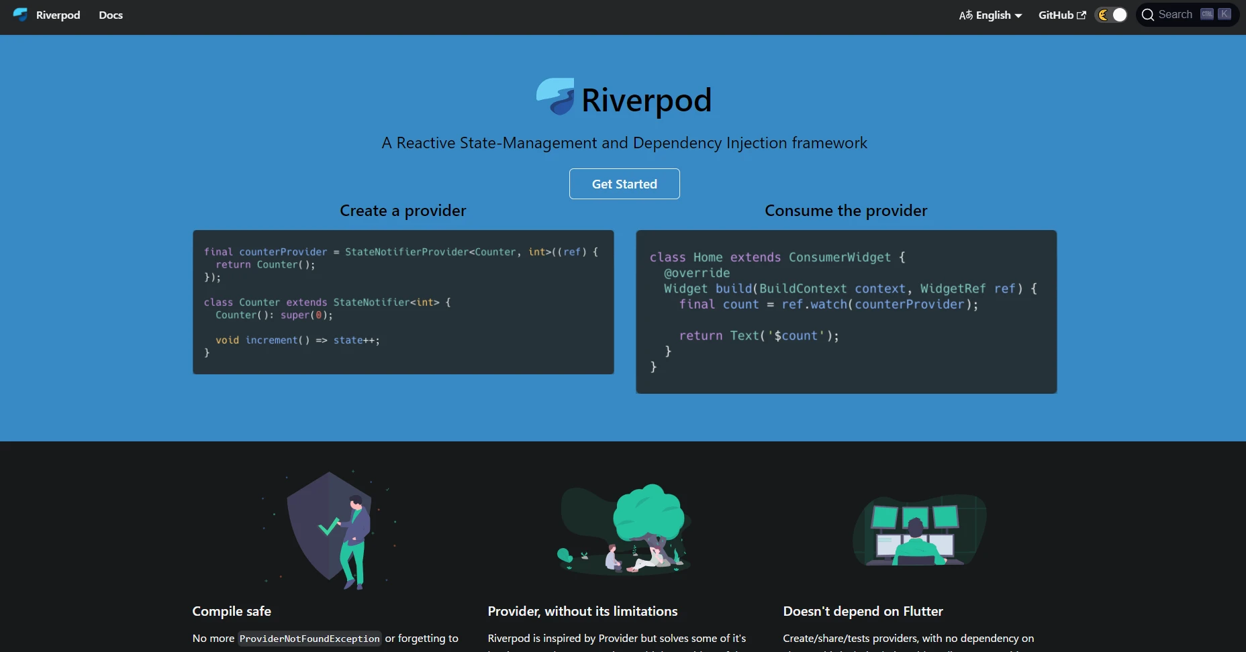Click the Get Started button

click(624, 183)
